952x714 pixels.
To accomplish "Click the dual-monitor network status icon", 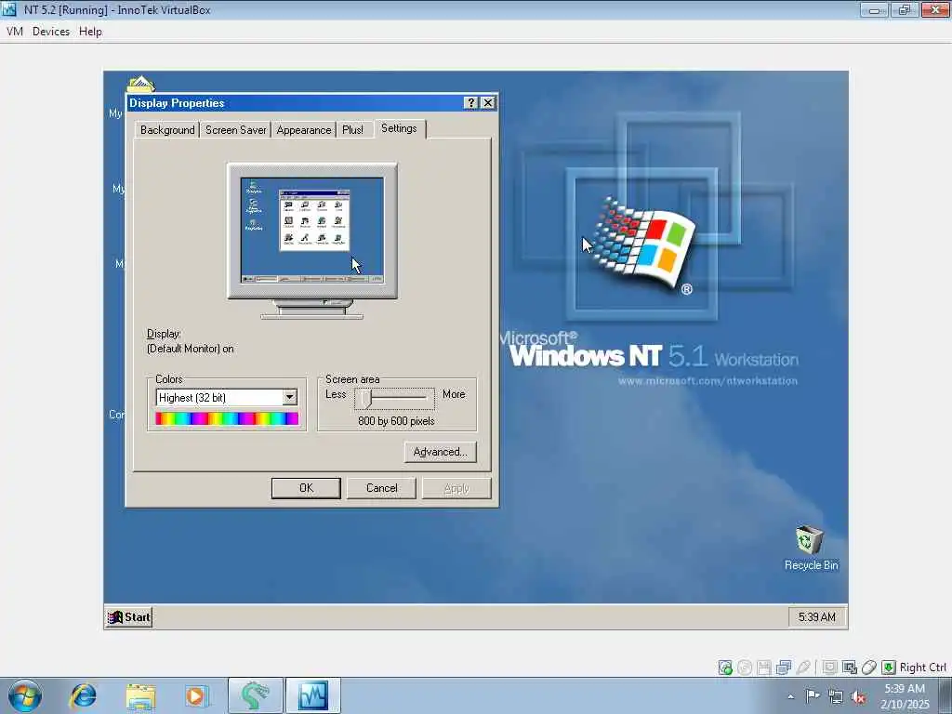I will [x=784, y=668].
